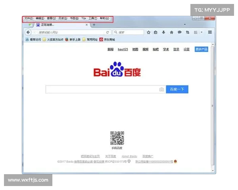Close the 正在连接 tab
This screenshot has width=238, height=190.
(86, 25)
